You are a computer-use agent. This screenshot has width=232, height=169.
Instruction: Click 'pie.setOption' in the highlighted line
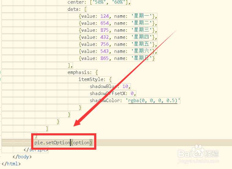tap(52, 143)
